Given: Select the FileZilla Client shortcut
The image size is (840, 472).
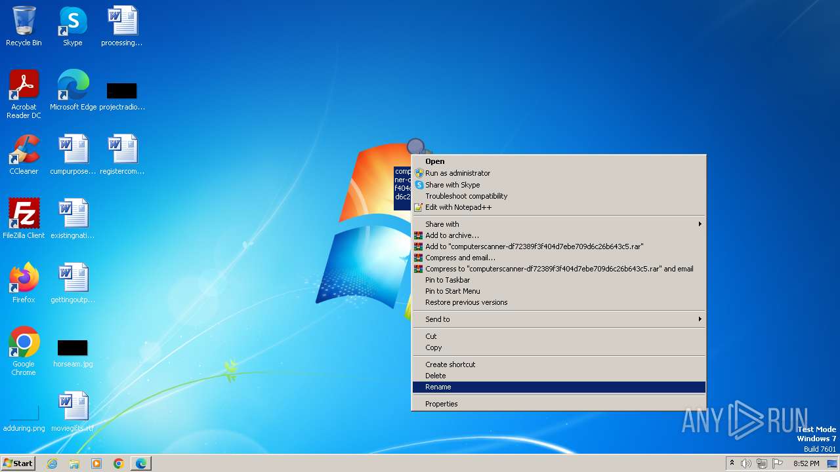Looking at the screenshot, I should click(x=24, y=218).
